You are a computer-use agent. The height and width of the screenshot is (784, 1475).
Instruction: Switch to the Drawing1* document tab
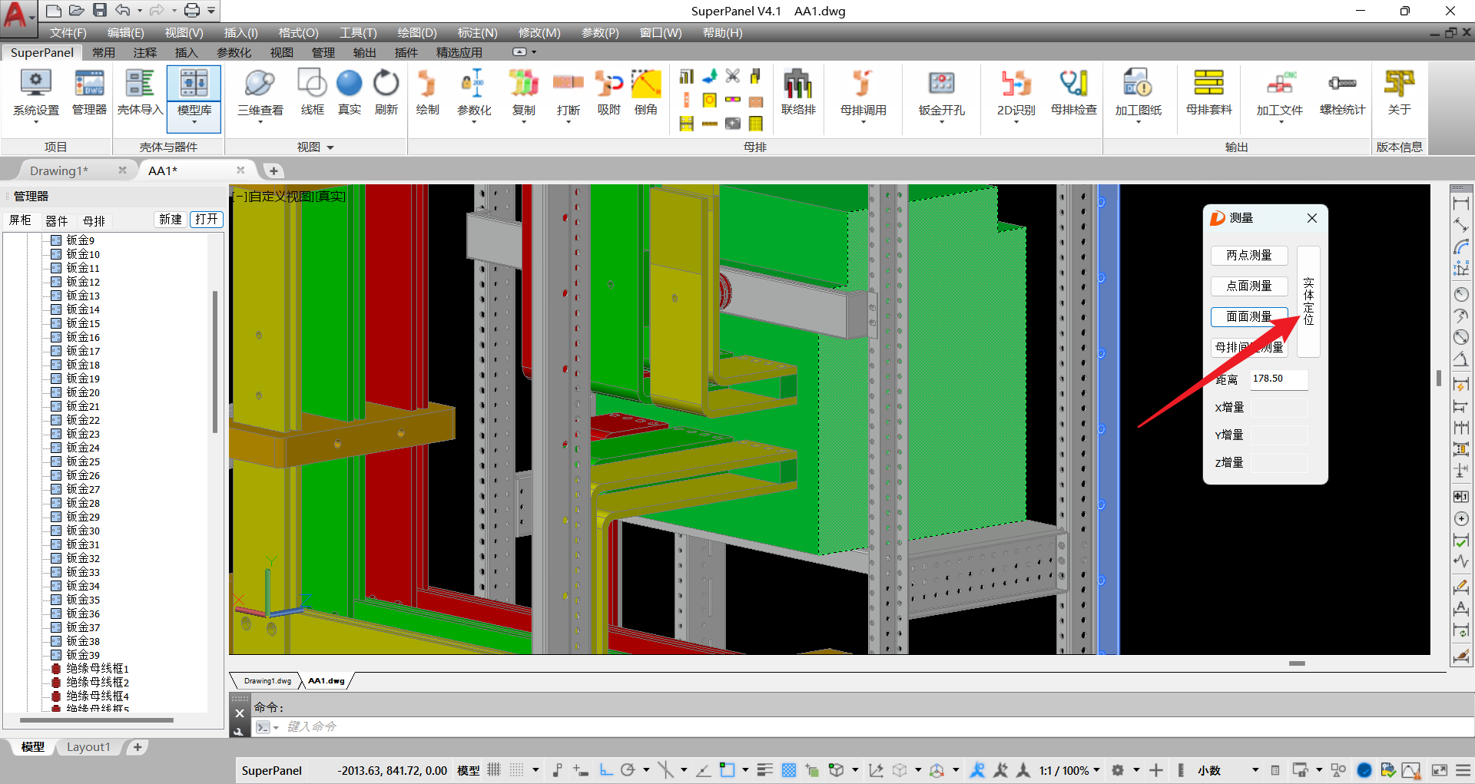point(59,170)
